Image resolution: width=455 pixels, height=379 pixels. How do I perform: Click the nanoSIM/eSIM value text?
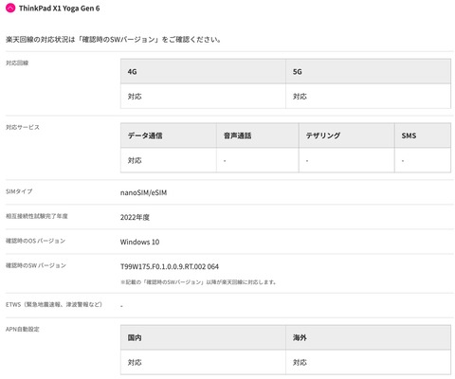pyautogui.click(x=143, y=192)
